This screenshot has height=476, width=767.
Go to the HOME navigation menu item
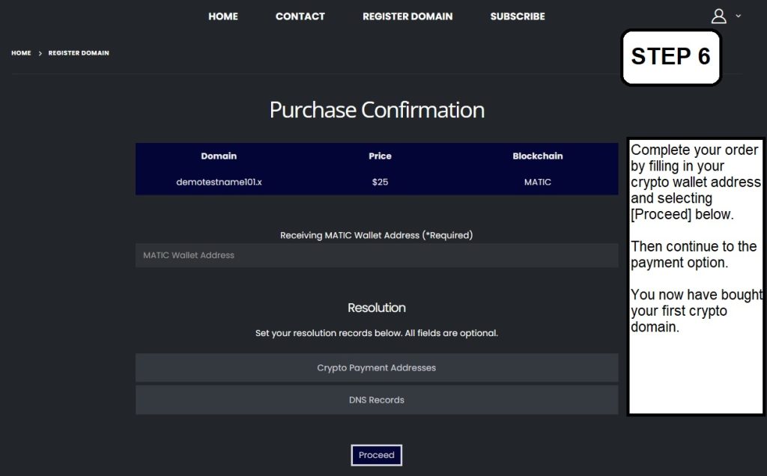click(223, 16)
